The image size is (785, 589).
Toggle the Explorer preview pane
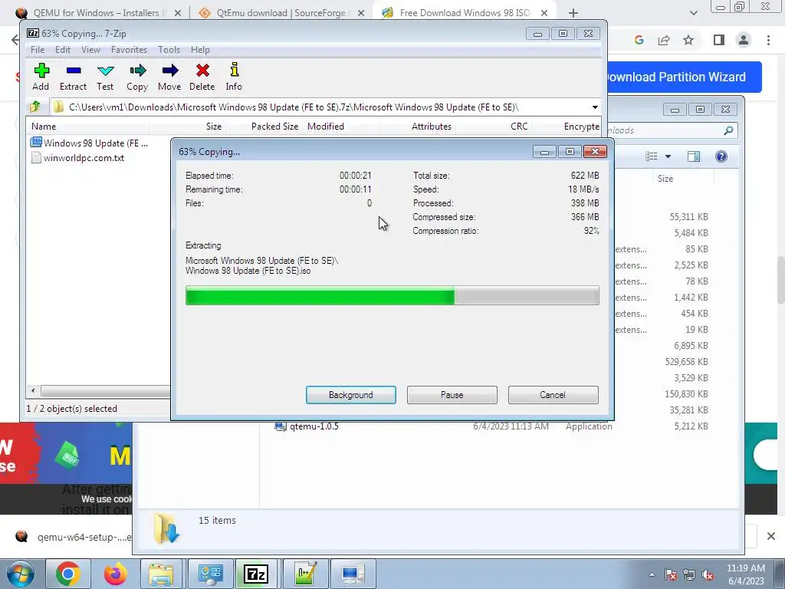(693, 156)
